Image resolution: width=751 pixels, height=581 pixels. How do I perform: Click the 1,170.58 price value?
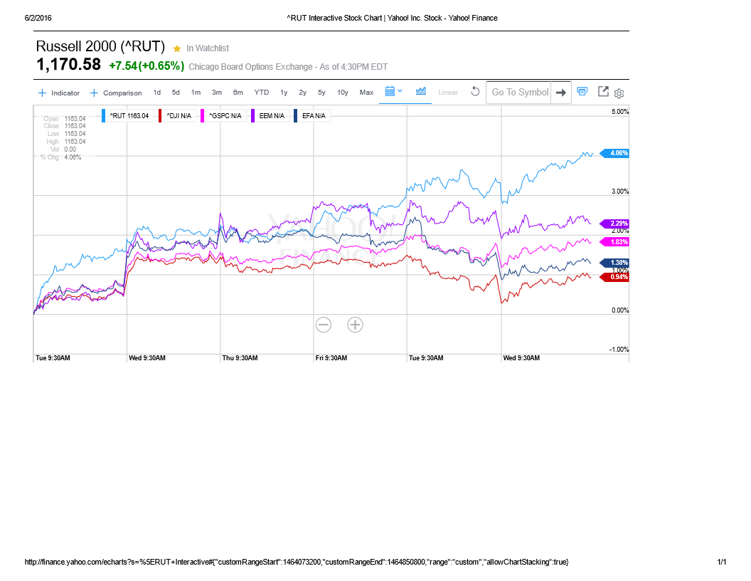click(x=68, y=64)
